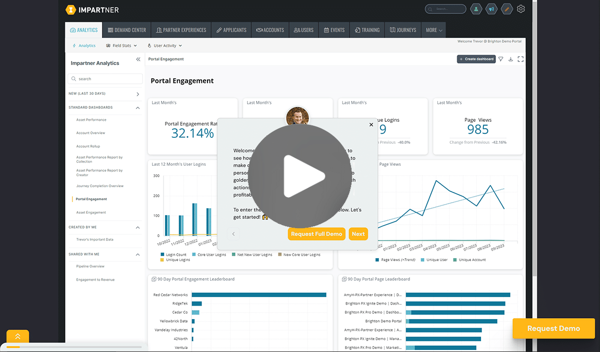Image resolution: width=600 pixels, height=352 pixels.
Task: Open the Accounts tab
Action: pos(270,30)
